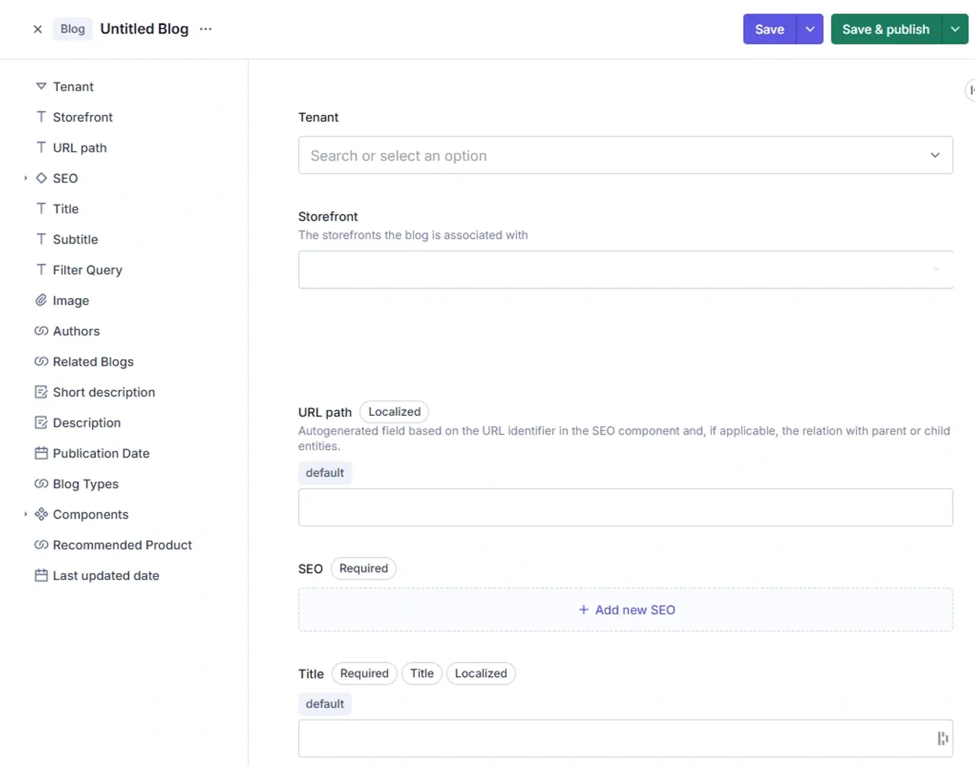The height and width of the screenshot is (766, 975).
Task: Click the Short description rich-text icon
Action: click(x=41, y=392)
